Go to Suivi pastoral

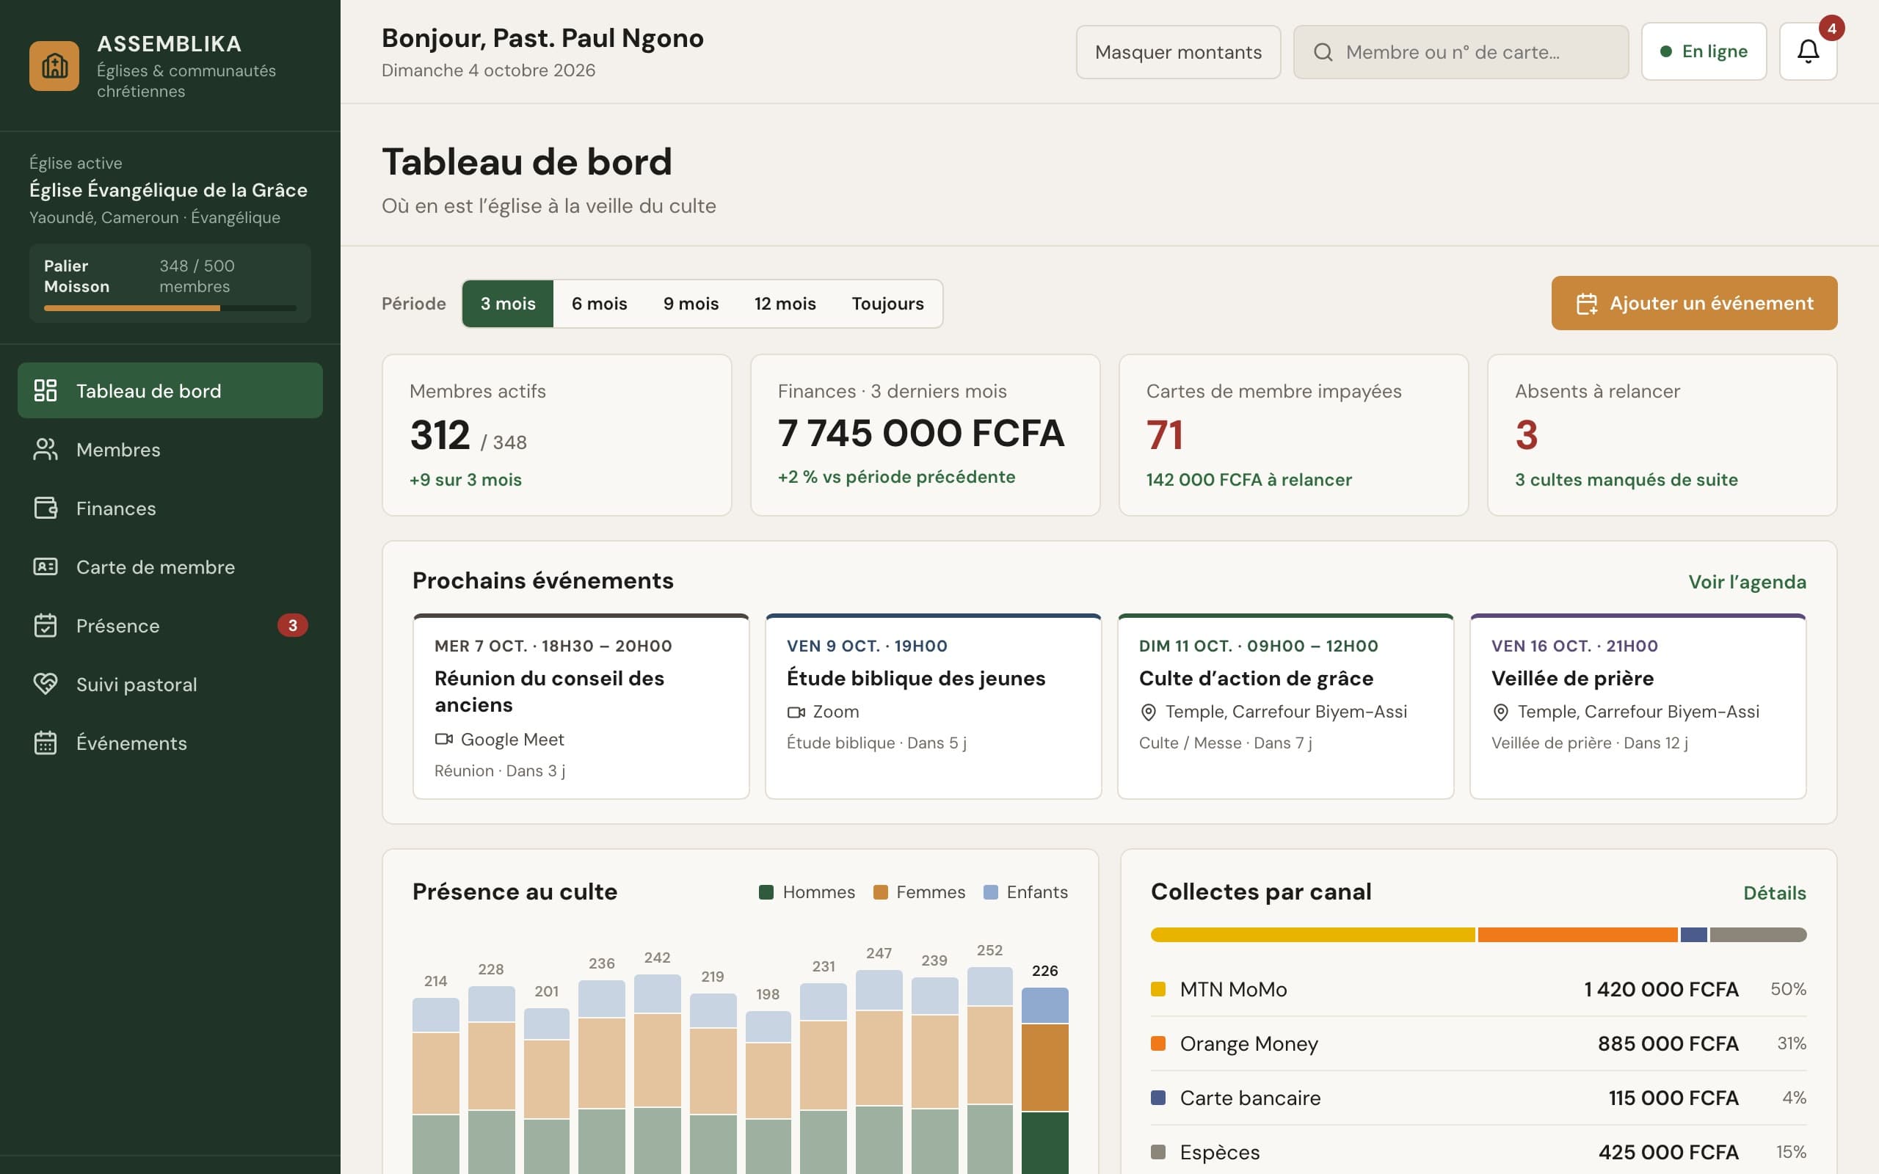point(170,684)
